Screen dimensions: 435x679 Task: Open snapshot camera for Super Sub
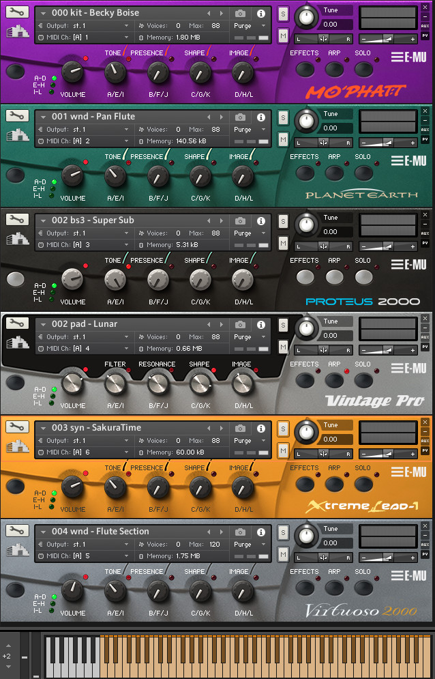click(240, 221)
